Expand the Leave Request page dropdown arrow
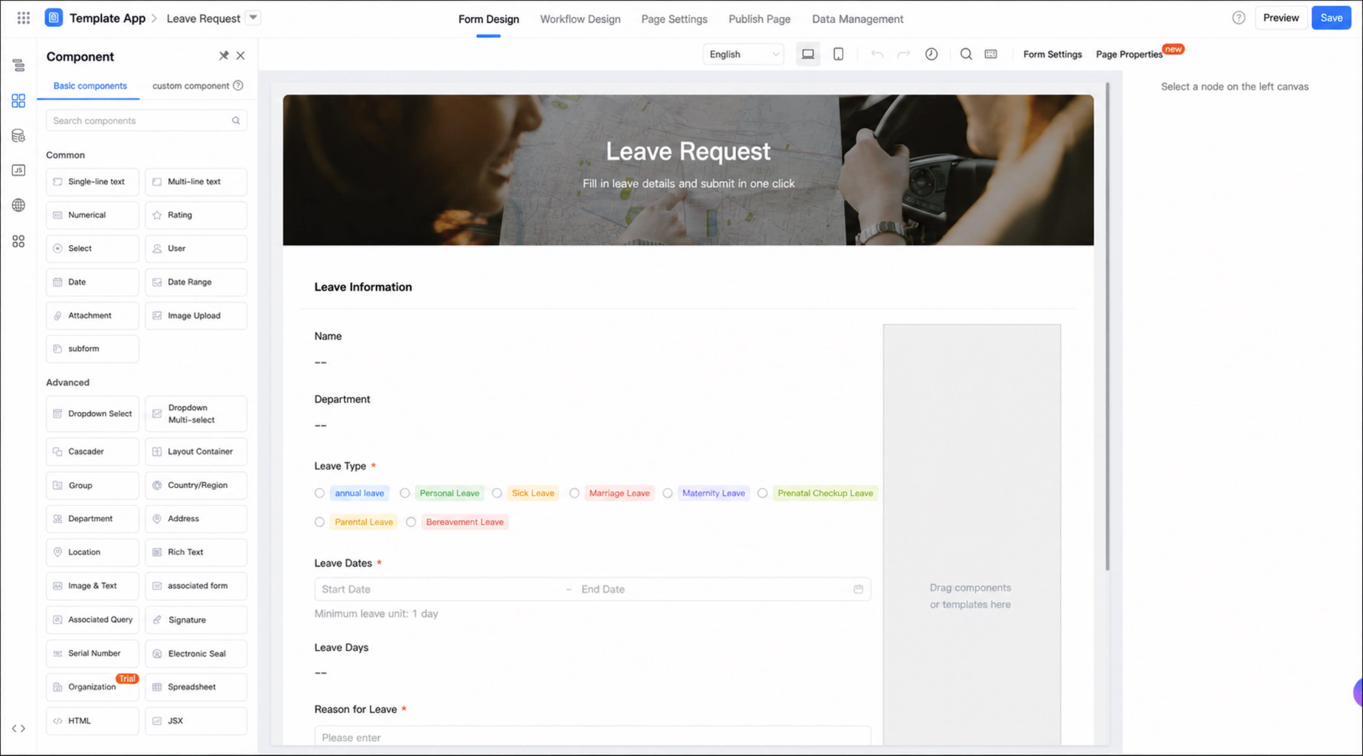This screenshot has width=1363, height=756. [254, 18]
